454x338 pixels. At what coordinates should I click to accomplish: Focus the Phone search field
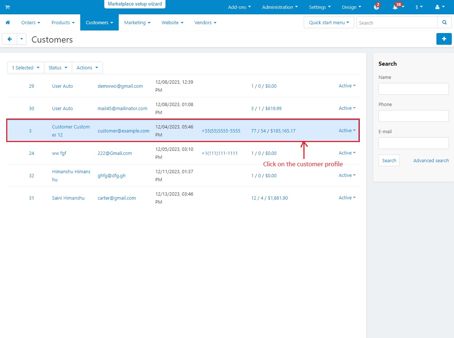[413, 116]
